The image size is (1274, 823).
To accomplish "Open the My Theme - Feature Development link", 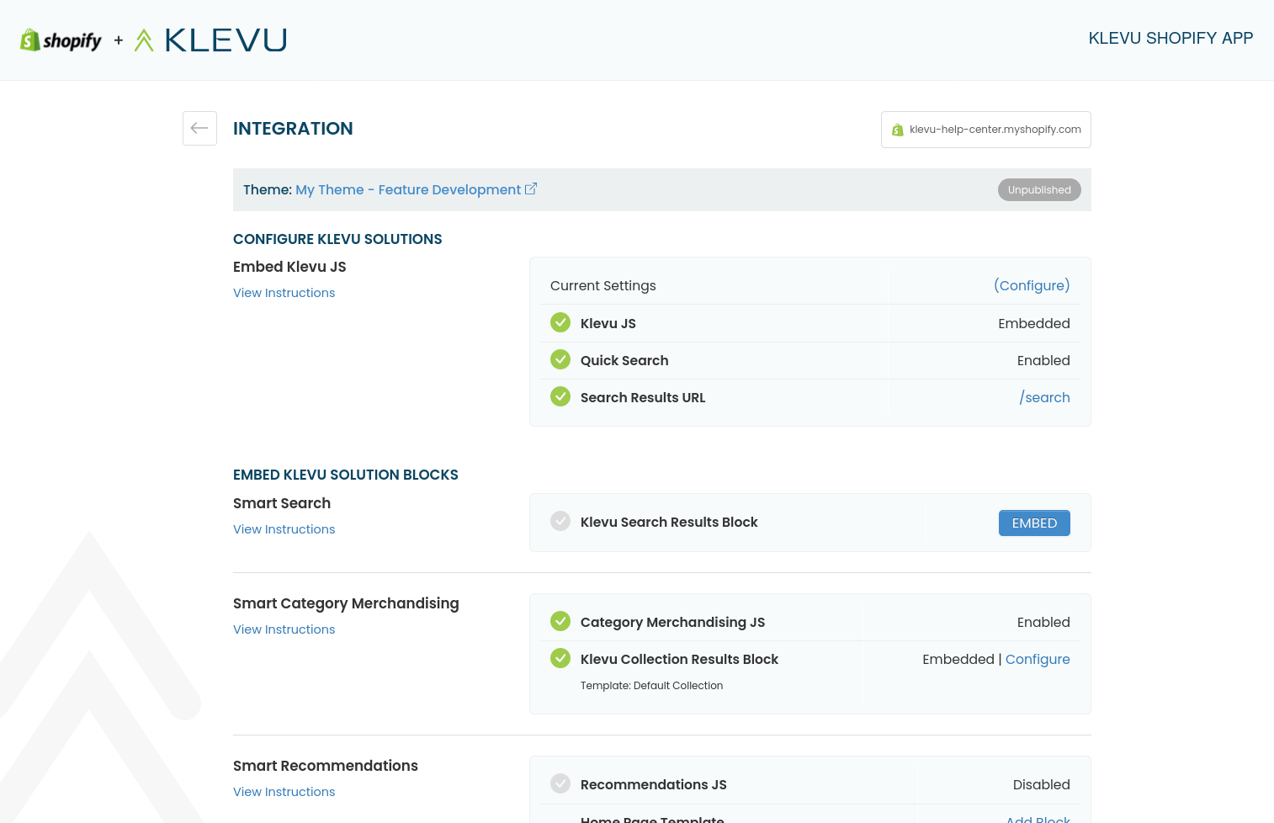I will coord(408,190).
